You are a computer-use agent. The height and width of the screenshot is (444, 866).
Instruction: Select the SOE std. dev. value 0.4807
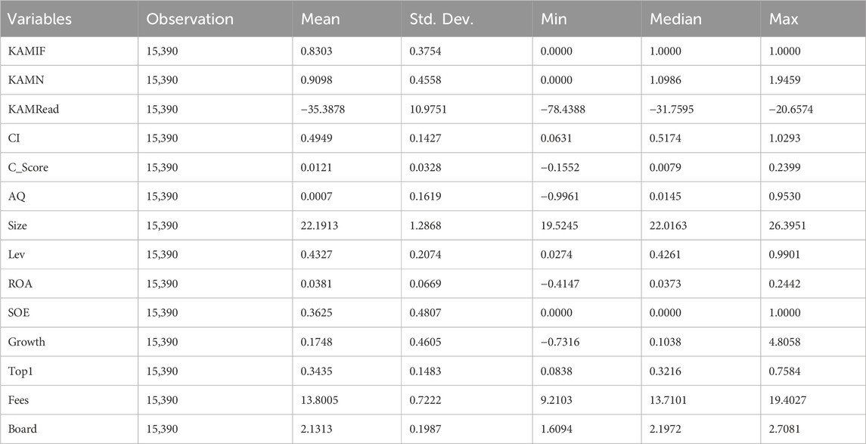(425, 312)
